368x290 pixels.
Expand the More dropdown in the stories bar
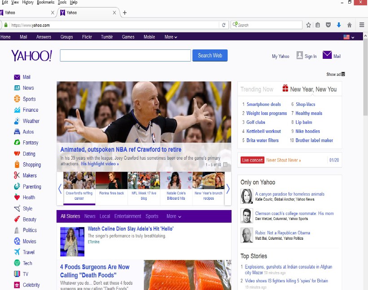[174, 216]
